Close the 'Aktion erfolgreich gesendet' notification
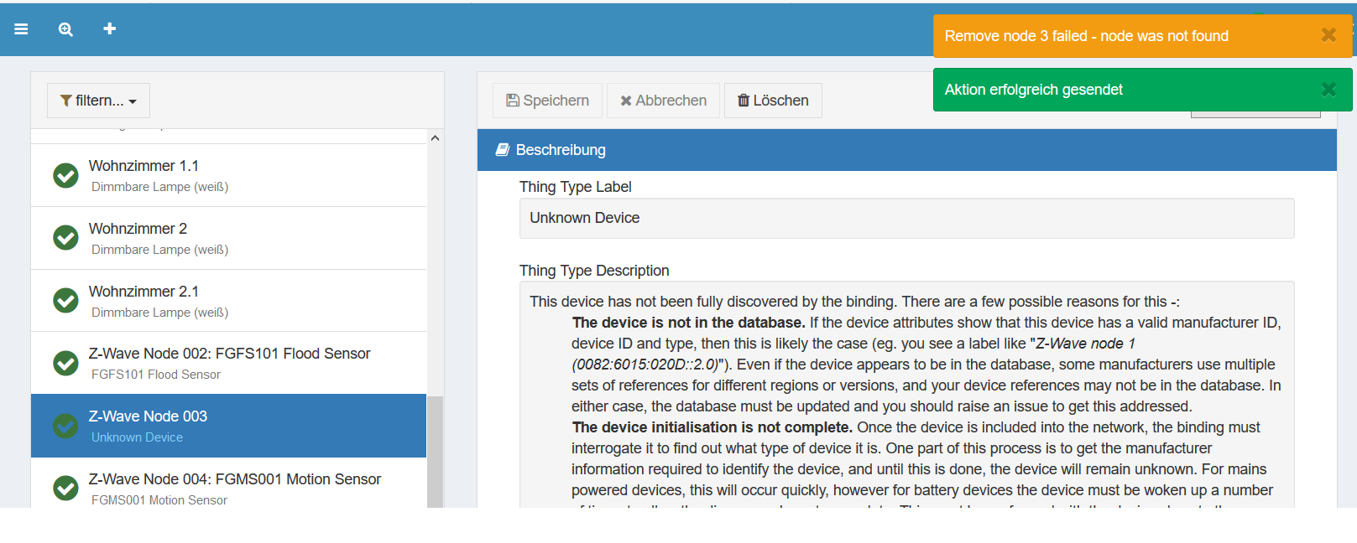Viewport: 1357px width, 543px height. (x=1328, y=90)
